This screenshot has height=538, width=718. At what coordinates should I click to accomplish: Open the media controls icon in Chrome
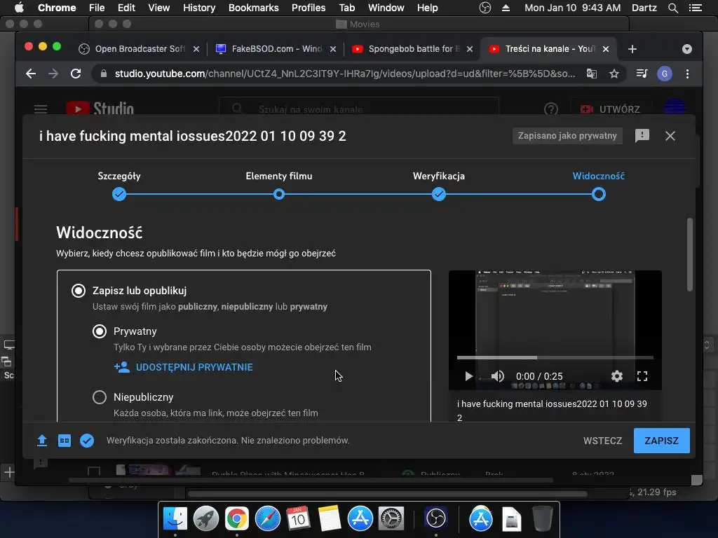642,74
